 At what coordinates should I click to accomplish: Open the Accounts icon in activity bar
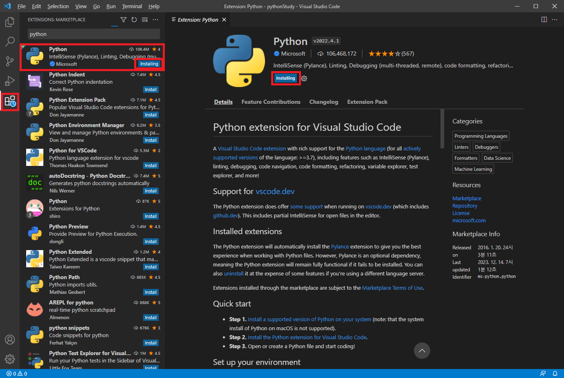pos(10,340)
